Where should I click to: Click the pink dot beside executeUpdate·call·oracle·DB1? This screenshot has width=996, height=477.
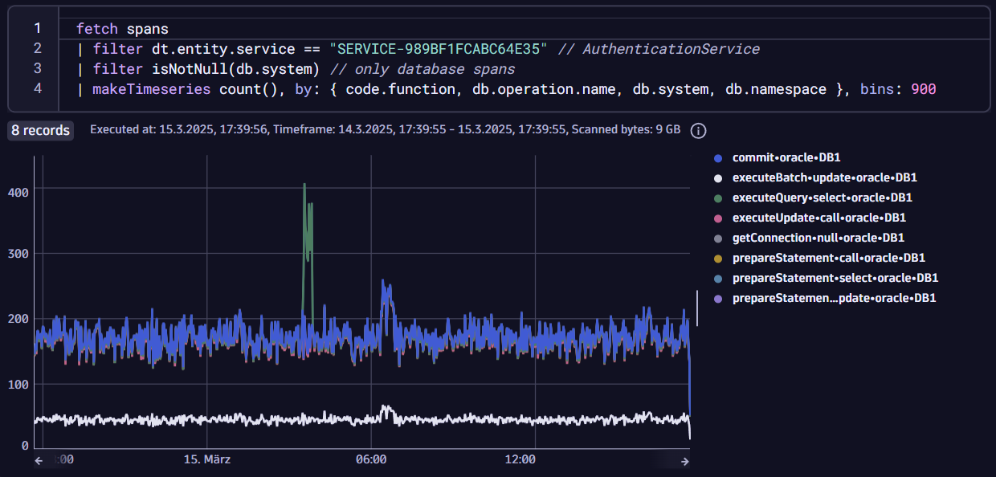(x=719, y=218)
